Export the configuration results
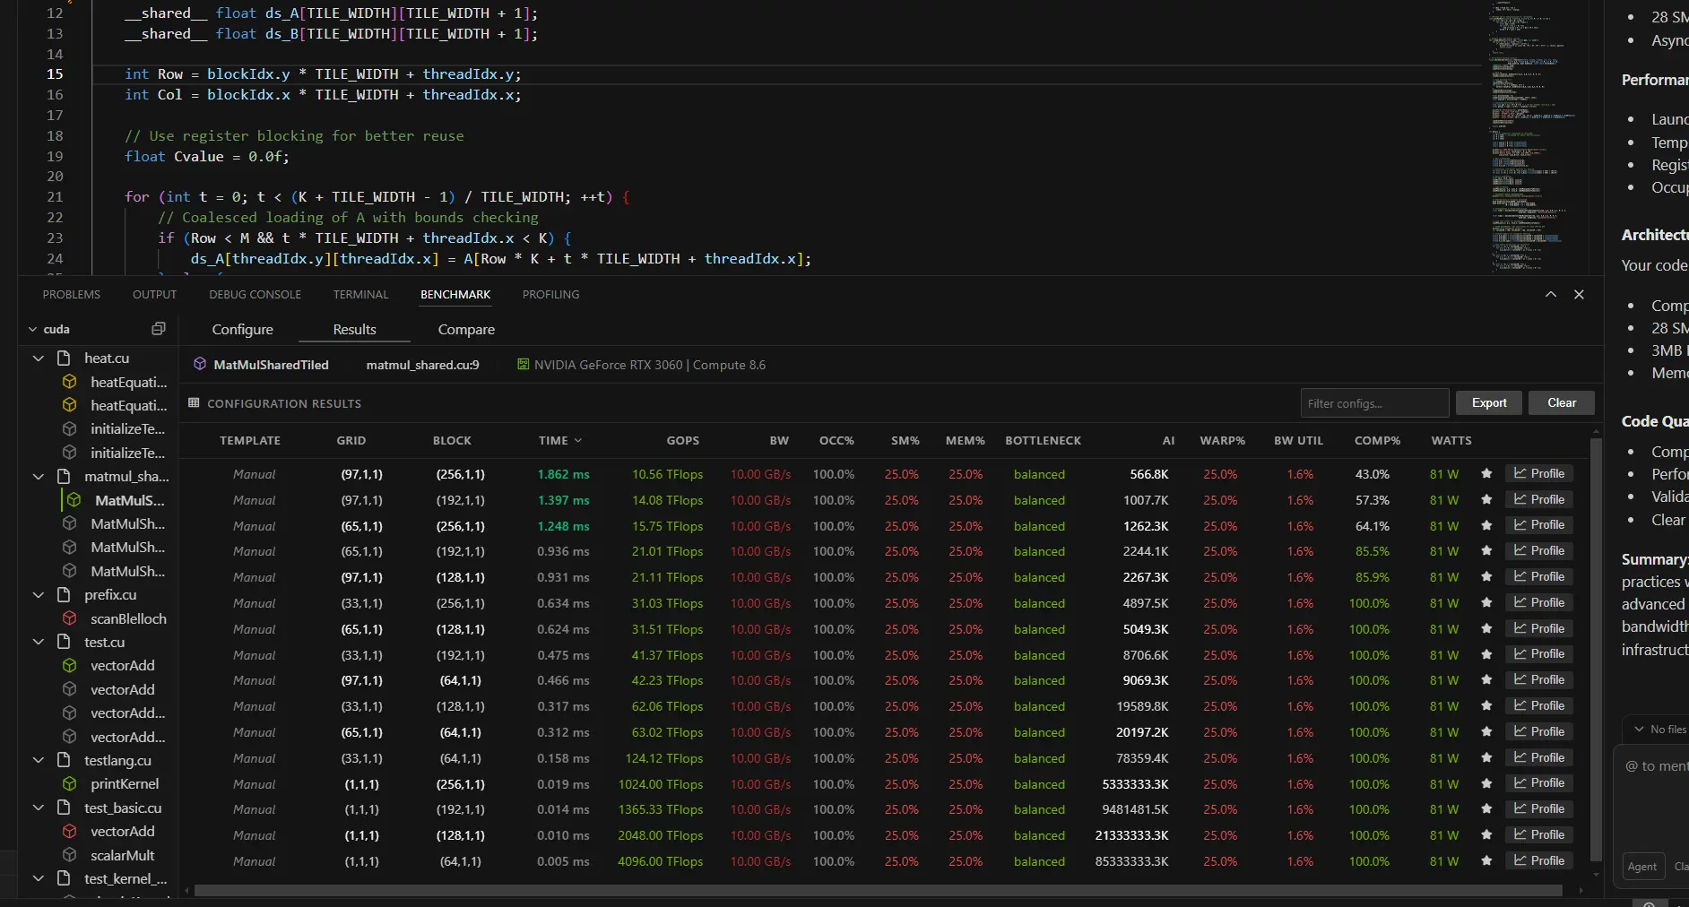 pos(1487,402)
